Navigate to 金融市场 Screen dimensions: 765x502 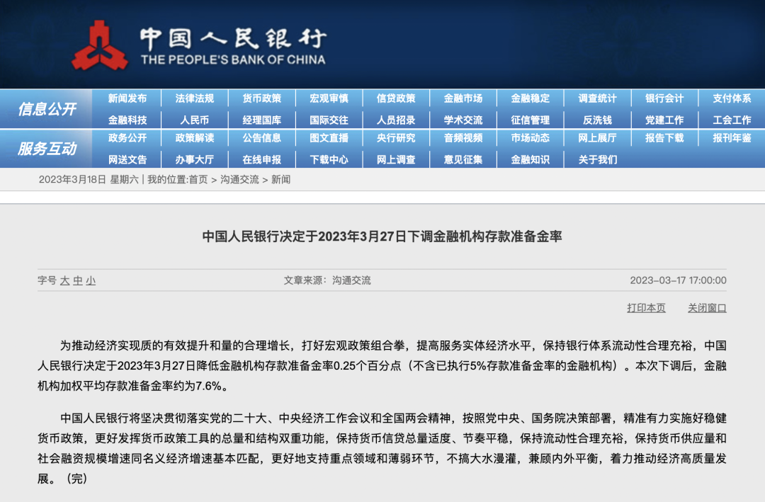coord(463,98)
